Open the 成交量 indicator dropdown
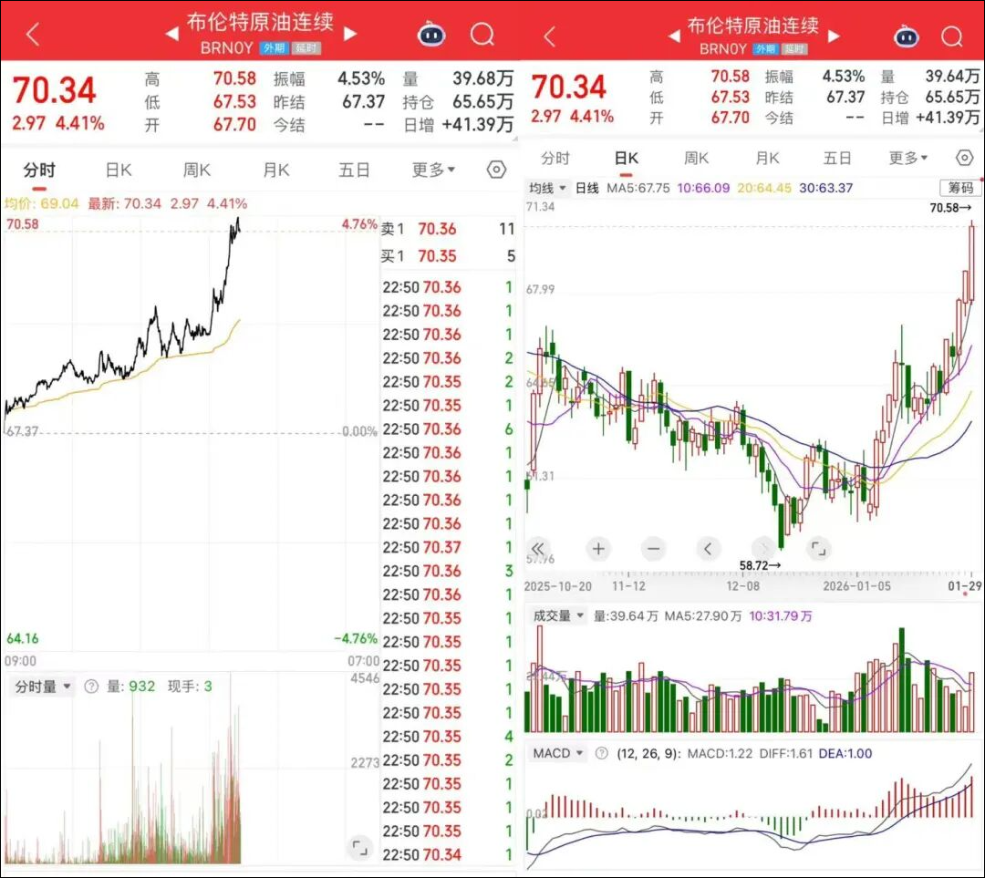The width and height of the screenshot is (985, 878). pos(558,615)
